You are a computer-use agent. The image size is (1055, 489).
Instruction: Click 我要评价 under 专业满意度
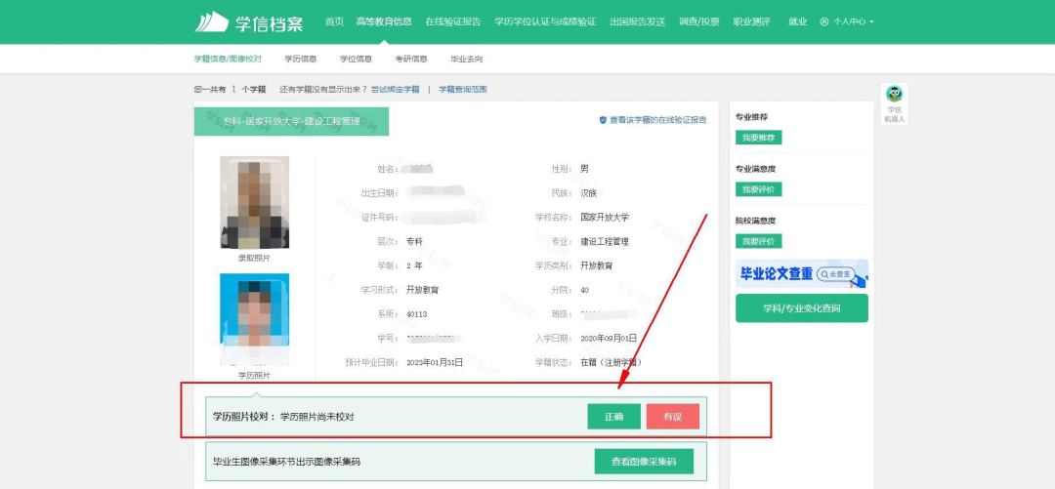(x=758, y=189)
